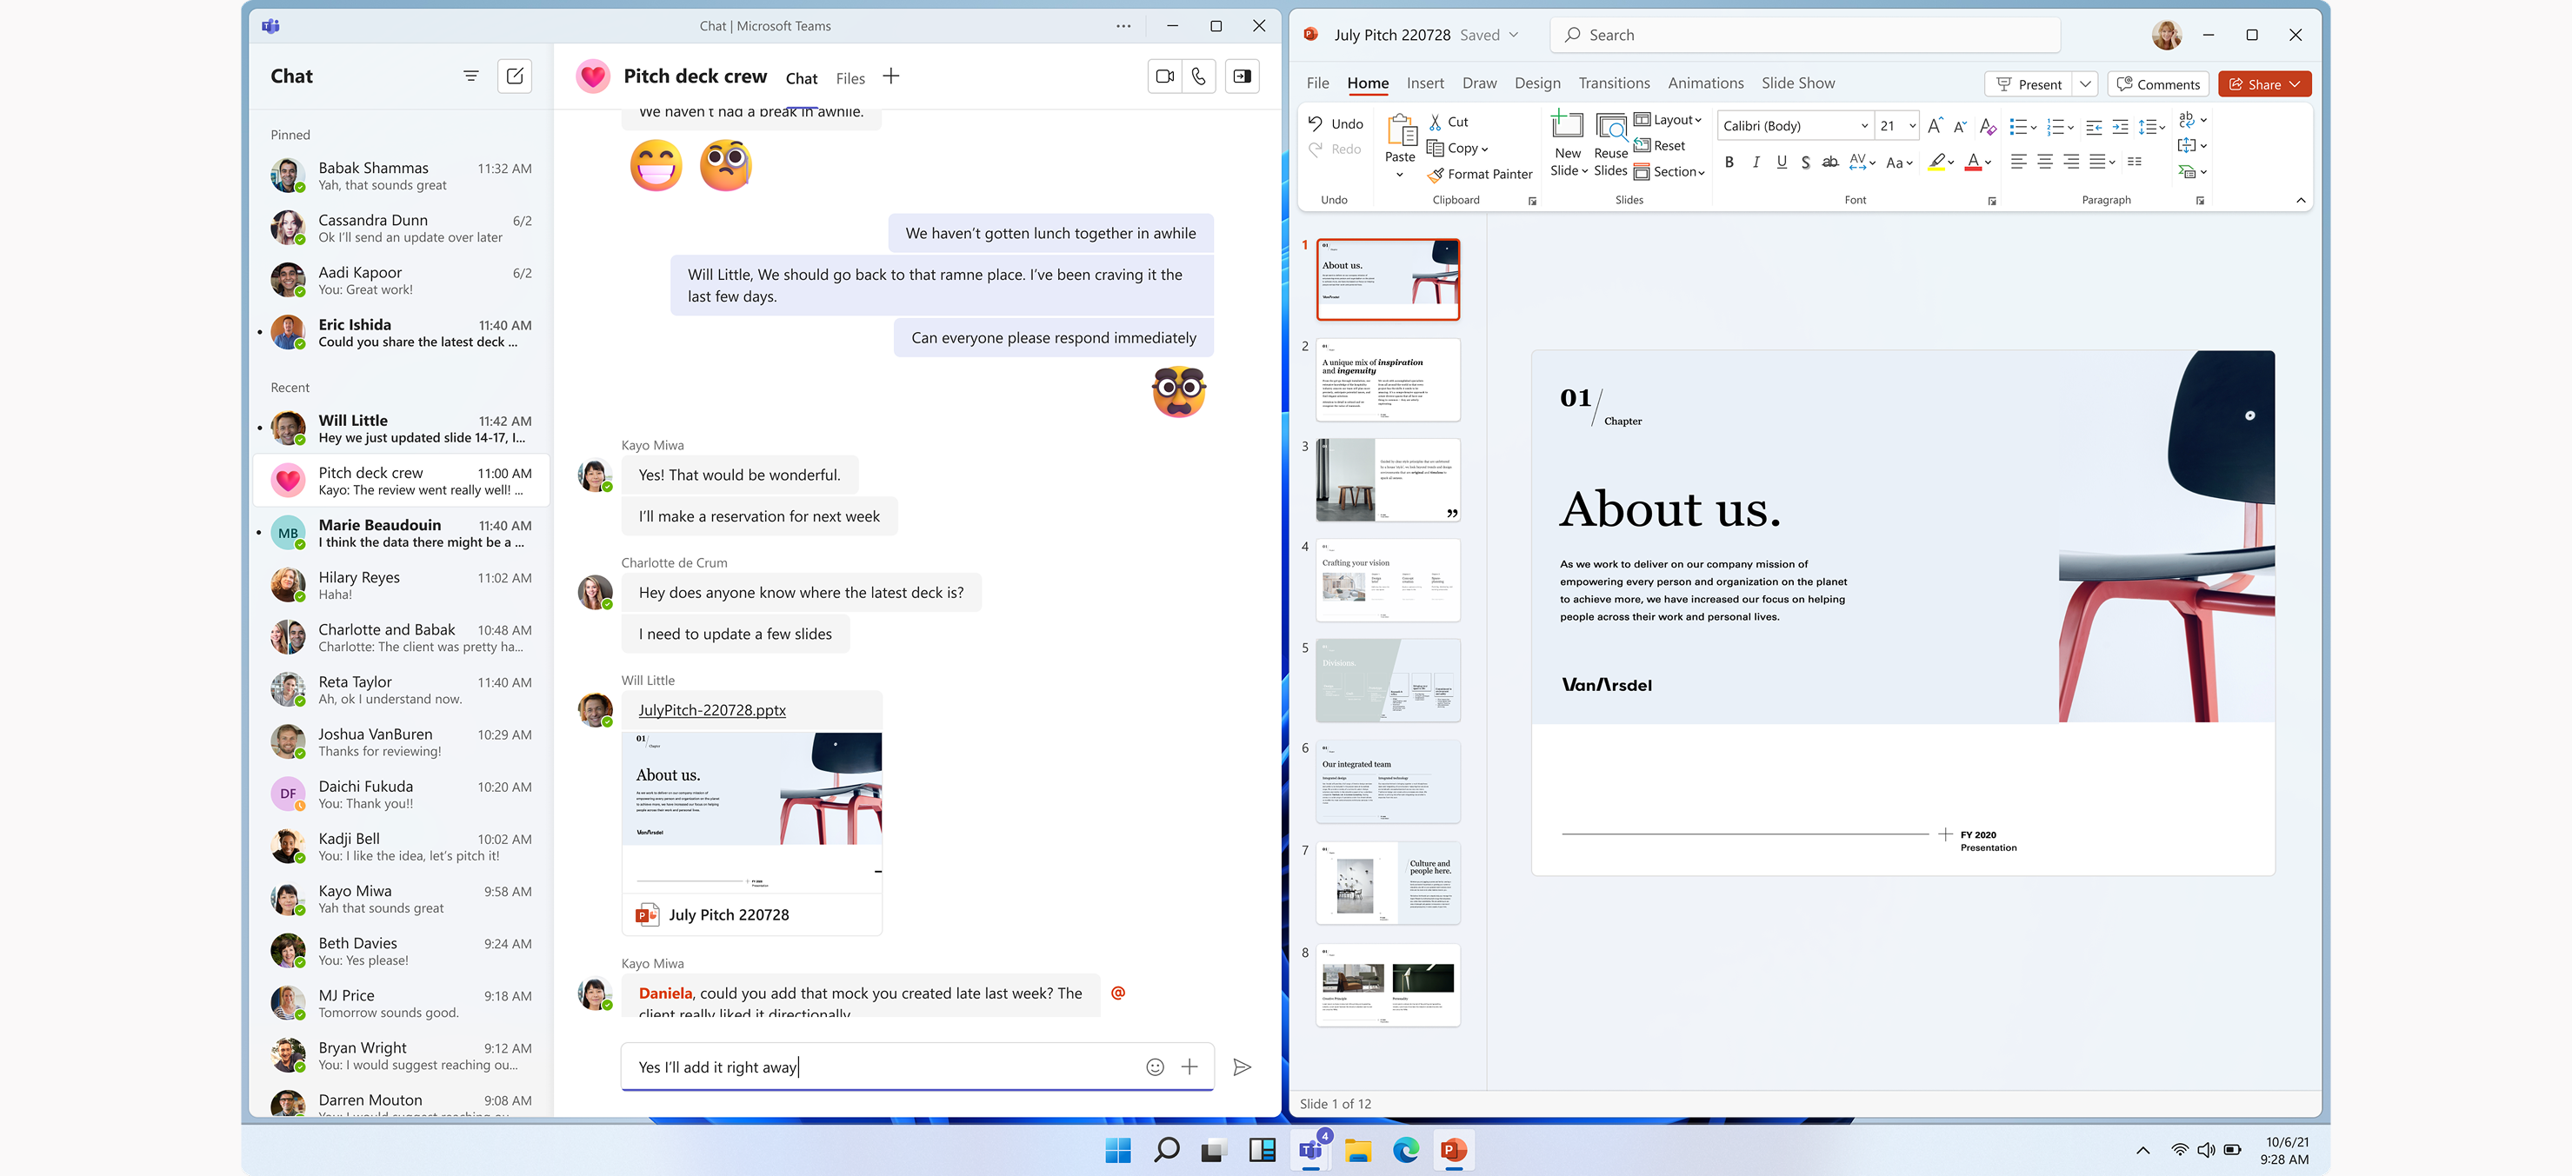The width and height of the screenshot is (2572, 1176).
Task: Apply red font color
Action: coord(1973,162)
